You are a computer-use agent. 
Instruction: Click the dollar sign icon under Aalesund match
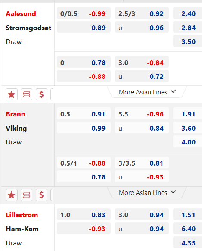pos(41,94)
